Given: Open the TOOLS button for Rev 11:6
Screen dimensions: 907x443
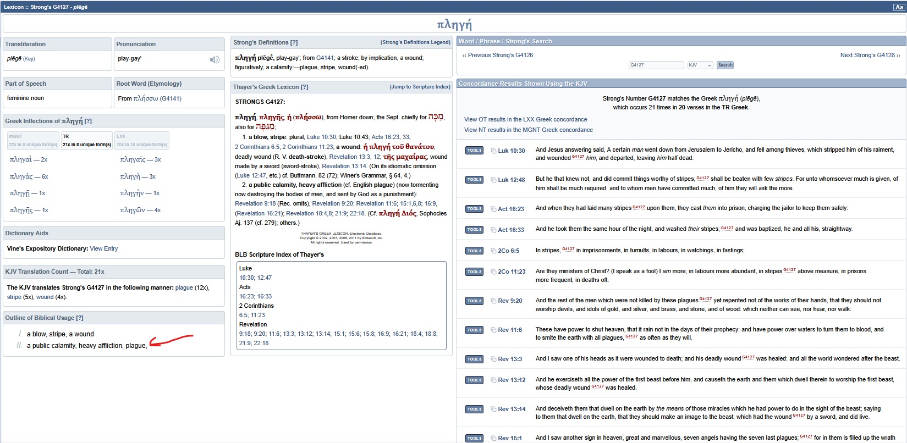Looking at the screenshot, I should [474, 330].
